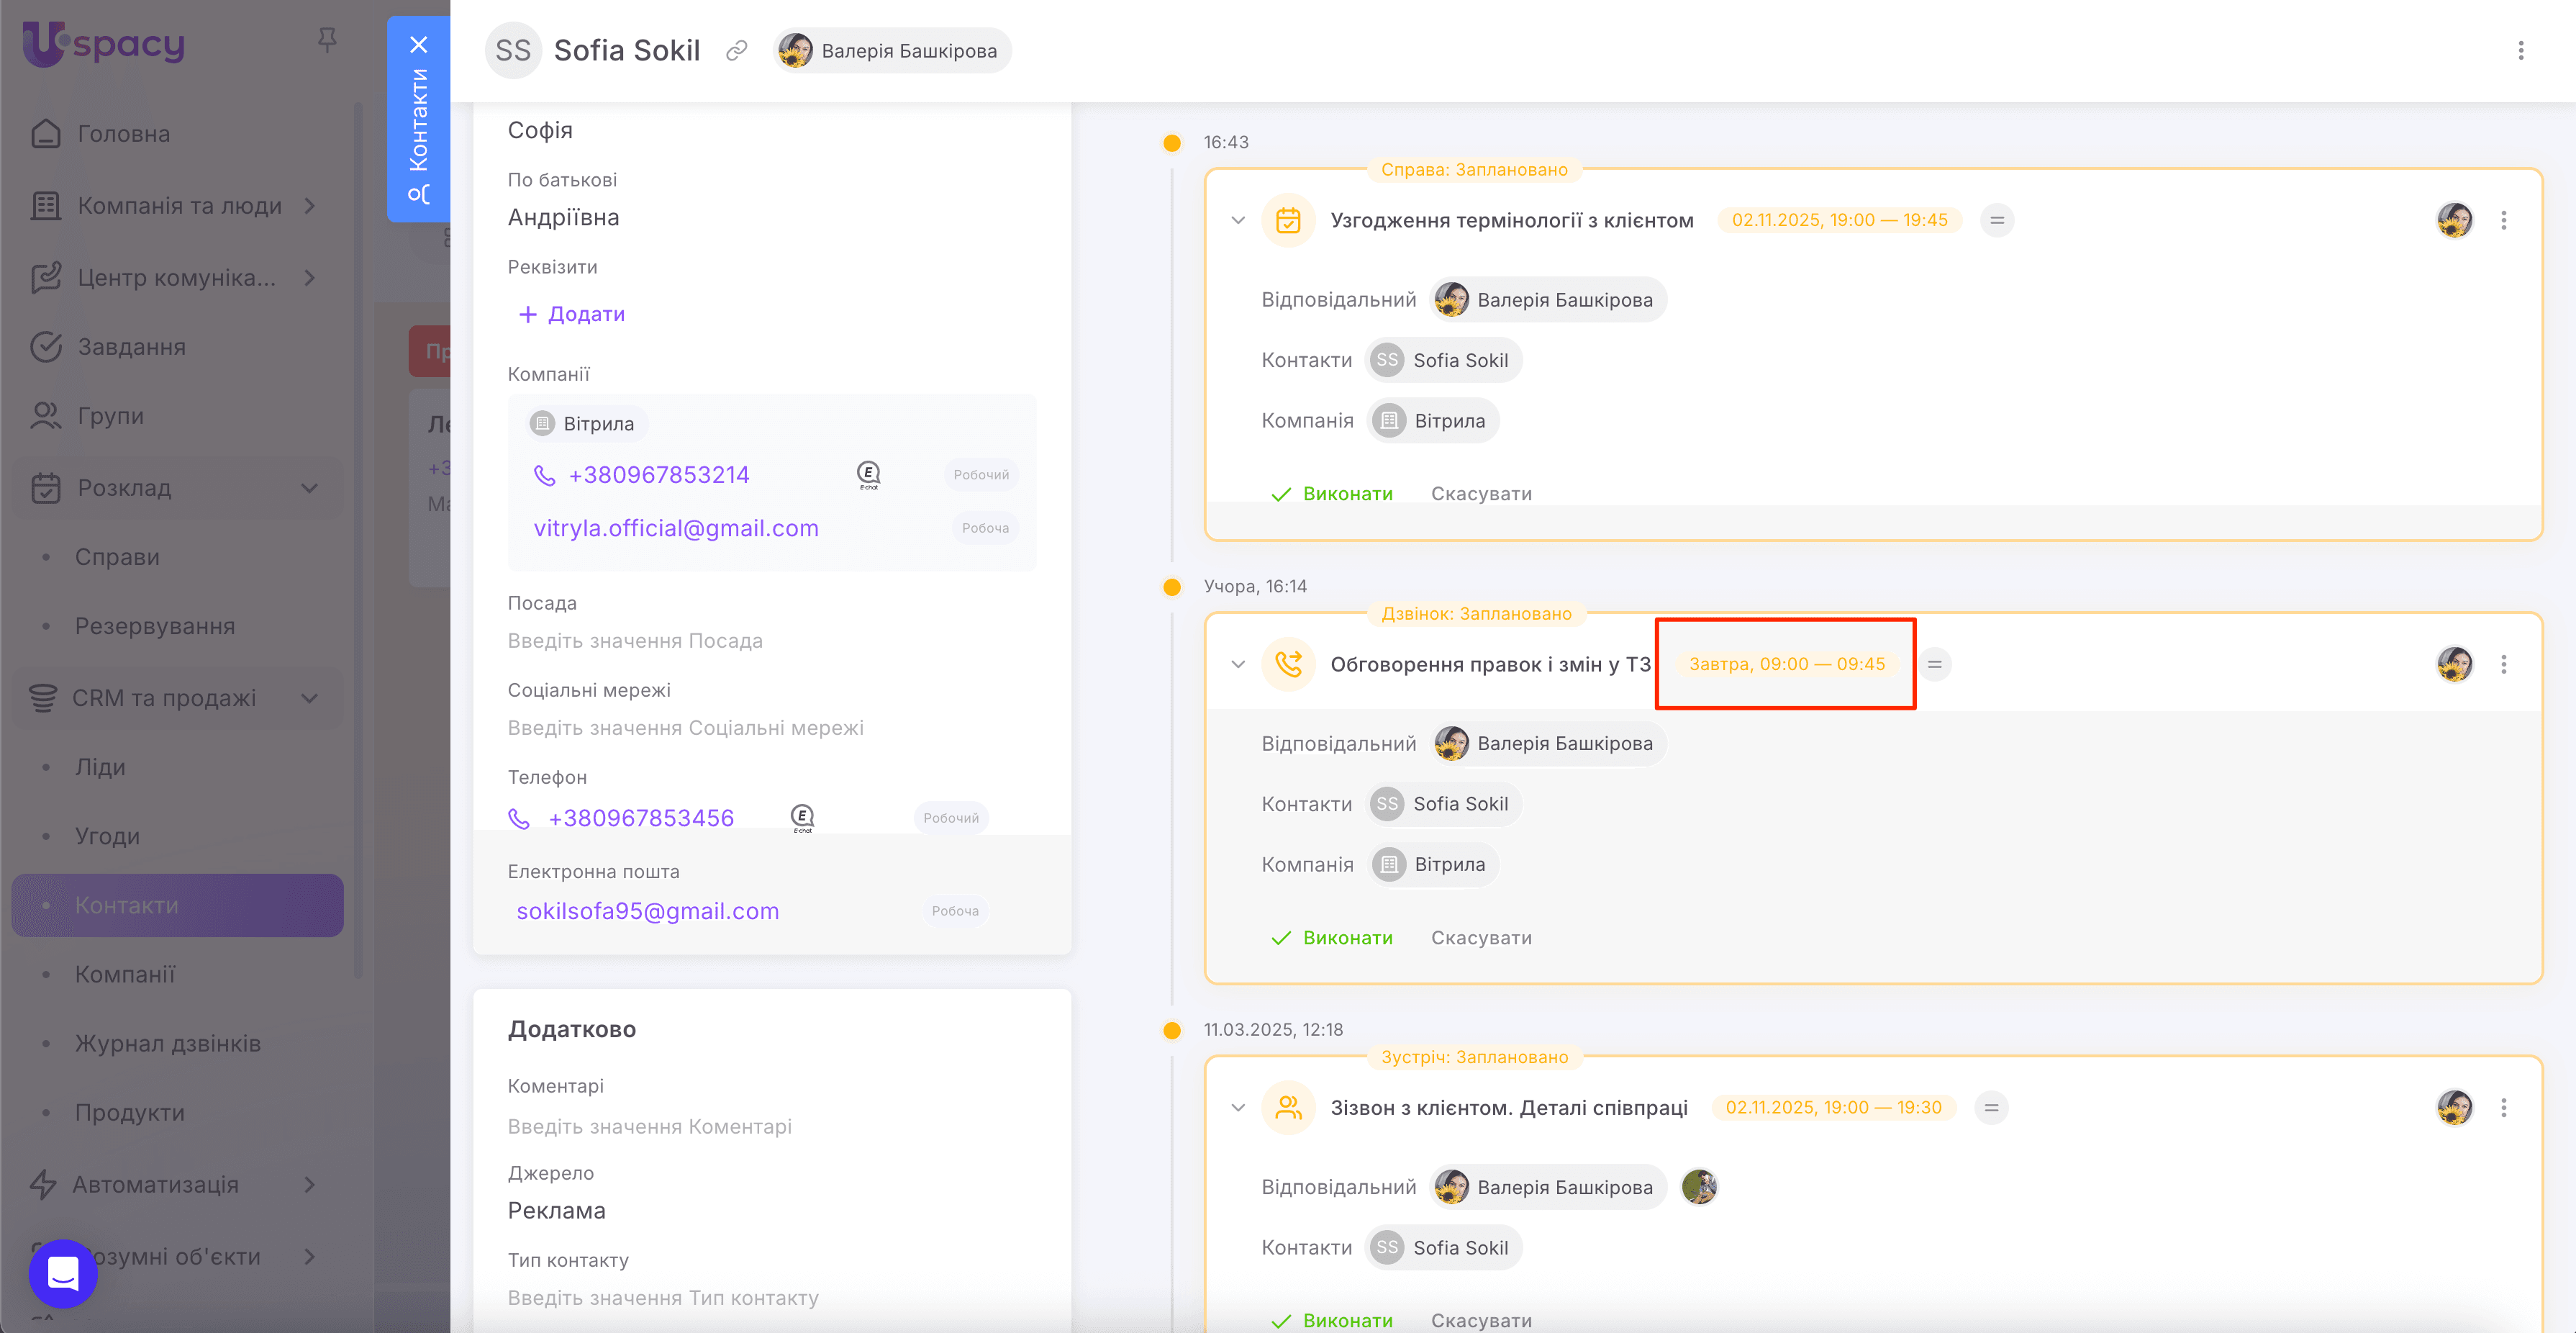Click priority icon on Узгодження термінології task
2576x1333 pixels.
point(1997,220)
